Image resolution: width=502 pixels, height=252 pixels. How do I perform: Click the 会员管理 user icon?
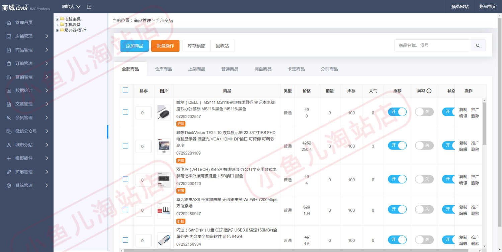click(x=9, y=117)
